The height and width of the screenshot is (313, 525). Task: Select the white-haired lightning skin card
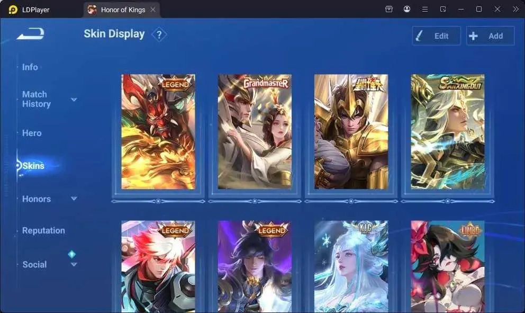click(x=448, y=132)
